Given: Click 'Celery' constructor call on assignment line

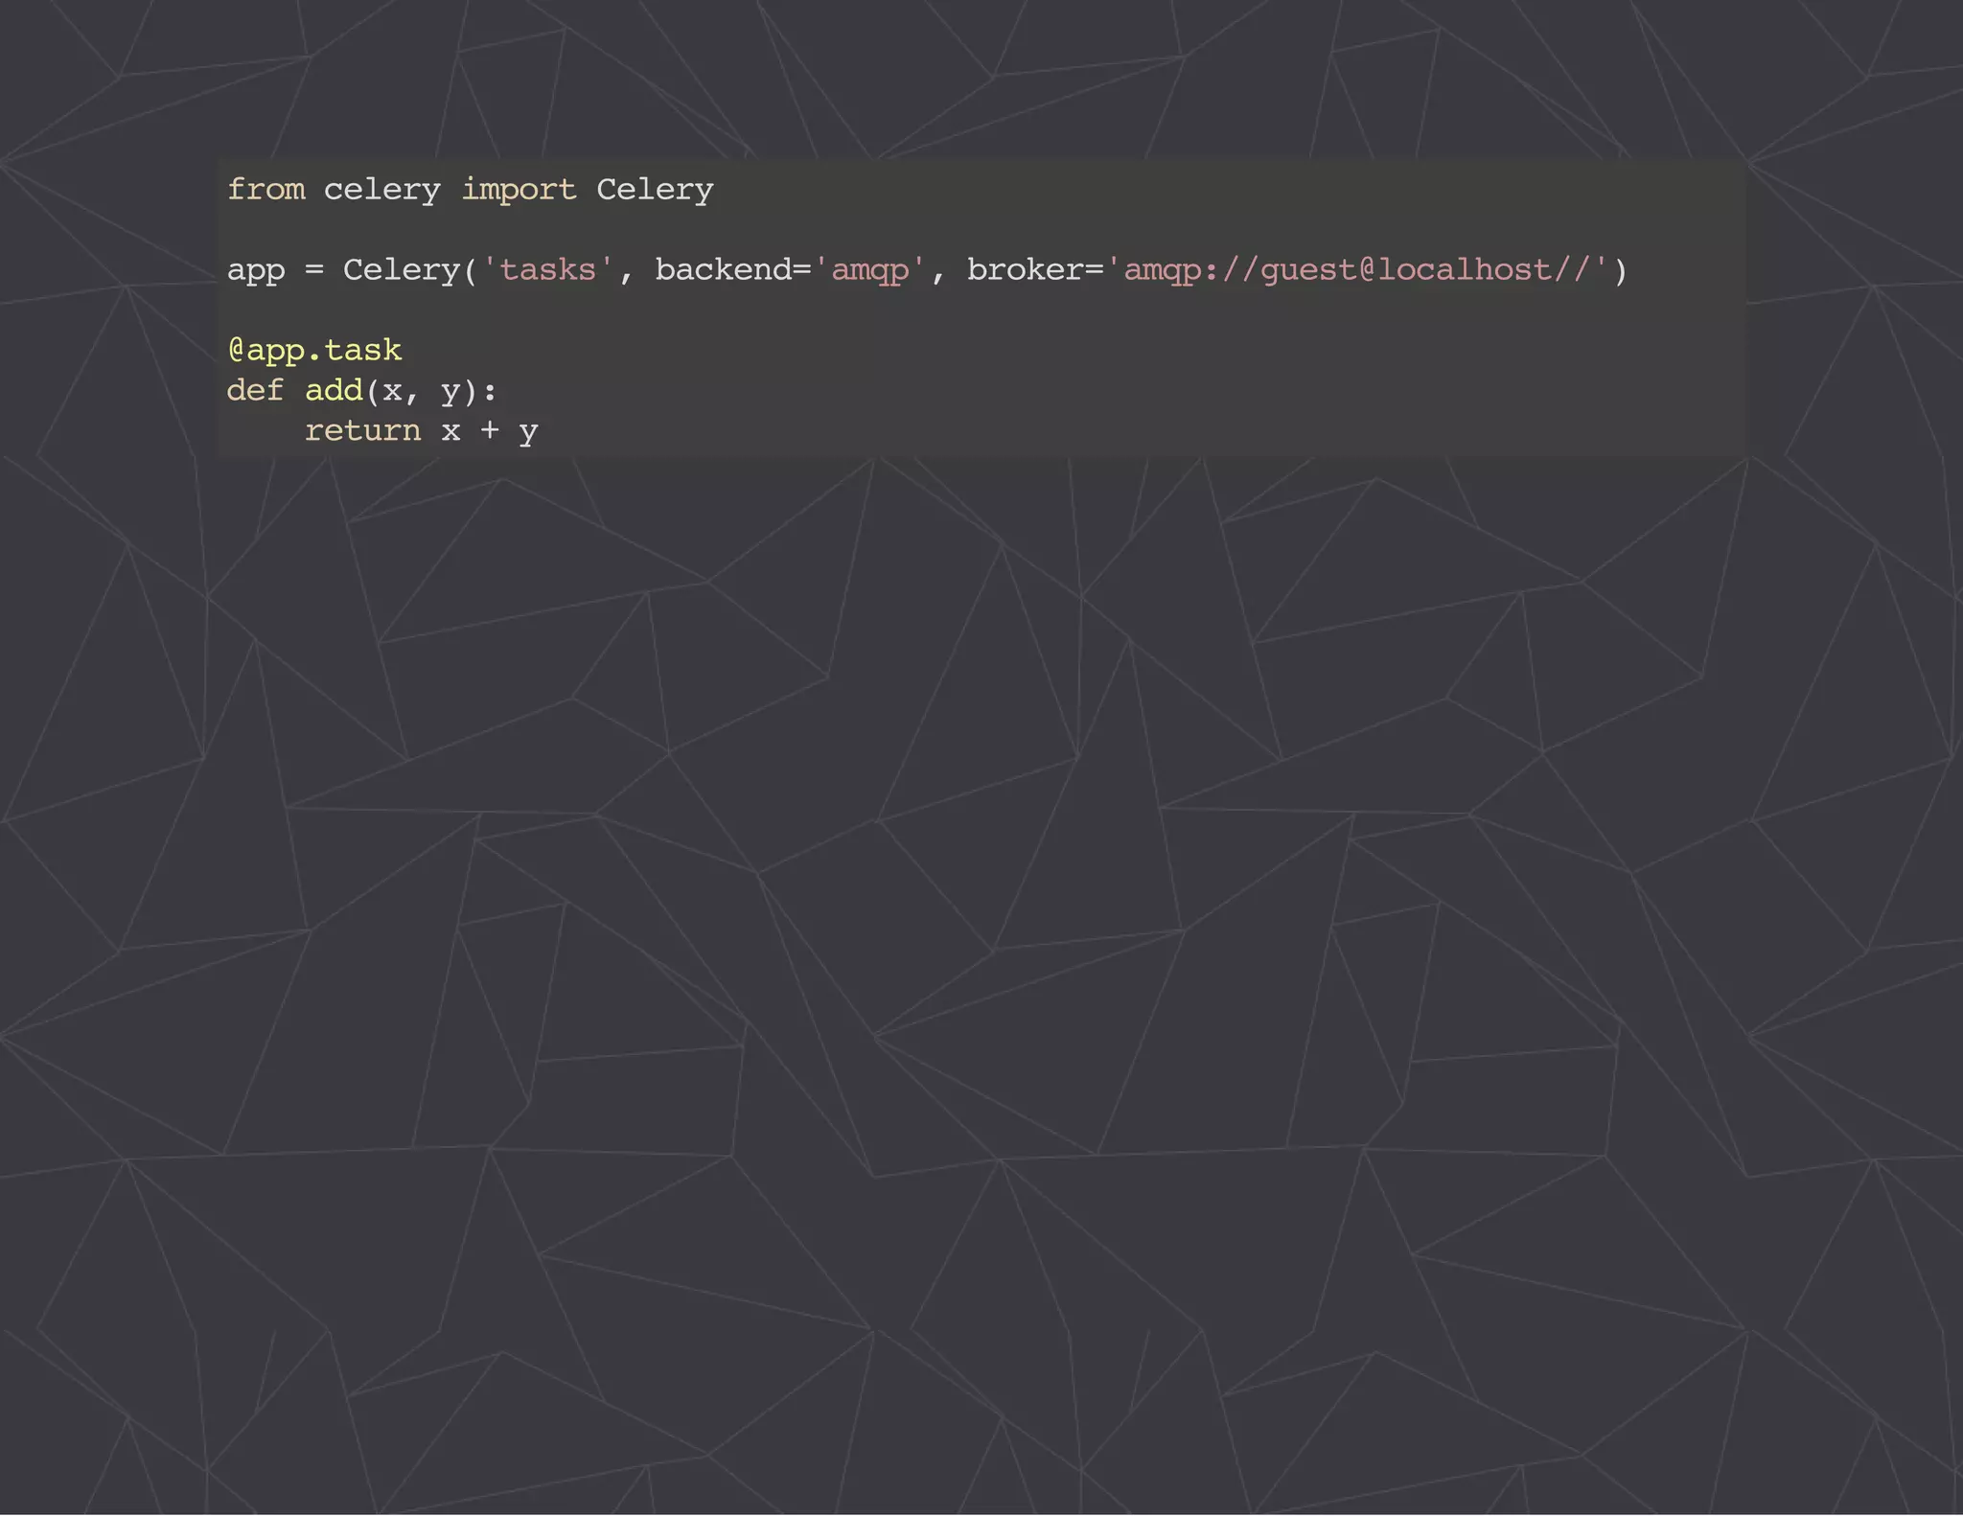Looking at the screenshot, I should click(x=402, y=270).
